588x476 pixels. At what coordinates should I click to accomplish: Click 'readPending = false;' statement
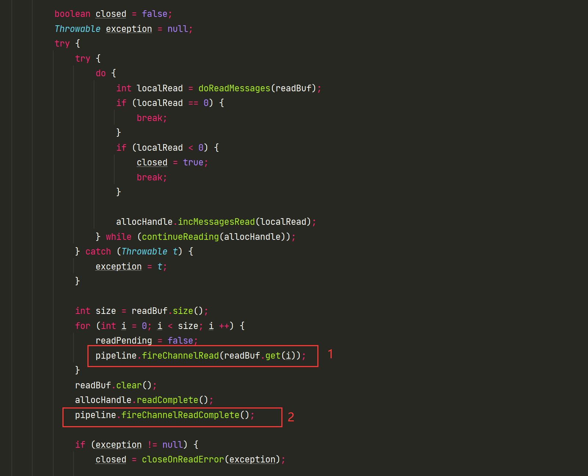[x=147, y=341]
